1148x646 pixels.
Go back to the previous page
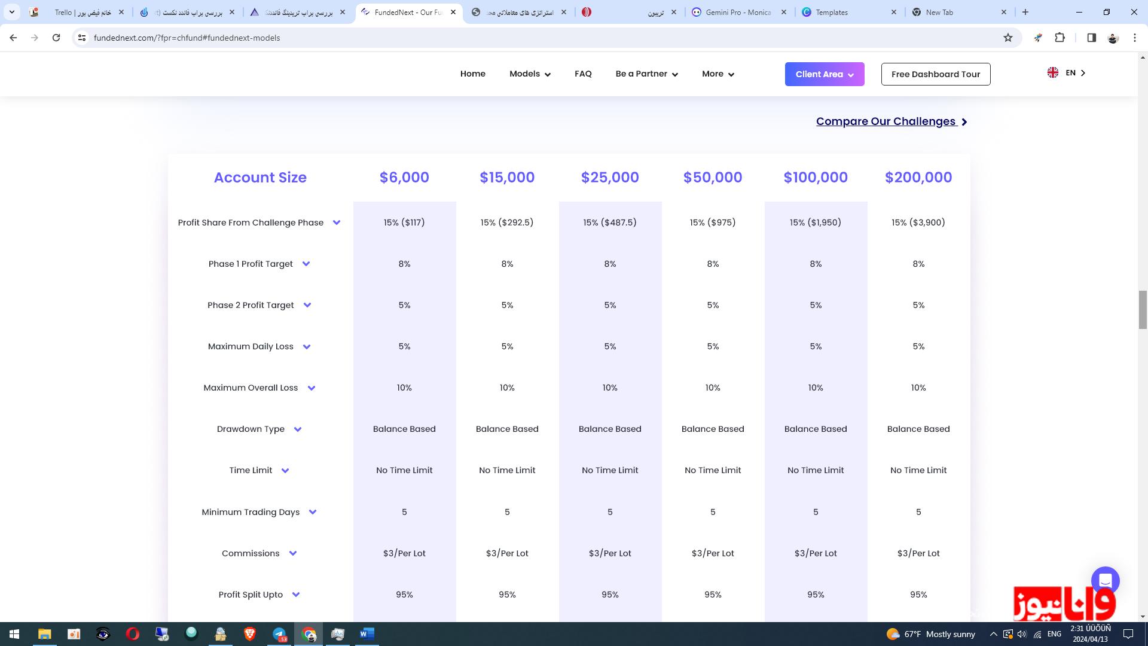click(13, 38)
